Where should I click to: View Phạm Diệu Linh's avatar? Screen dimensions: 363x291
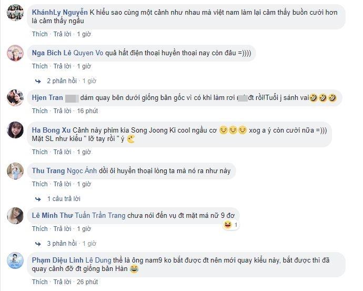coord(15,260)
